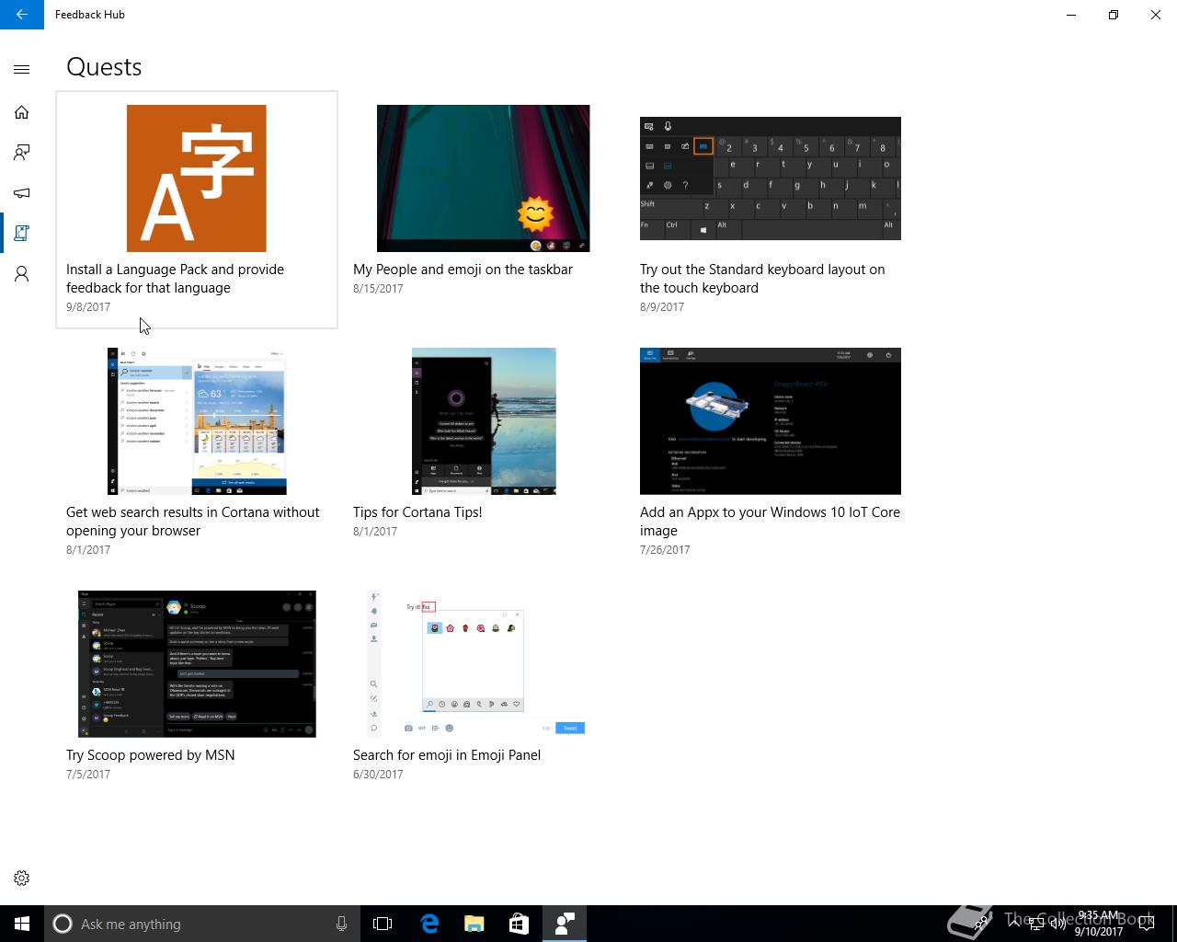Screen dimensions: 1177x942
Task: Open Tips for Cortana Tips thumbnail
Action: coord(484,421)
